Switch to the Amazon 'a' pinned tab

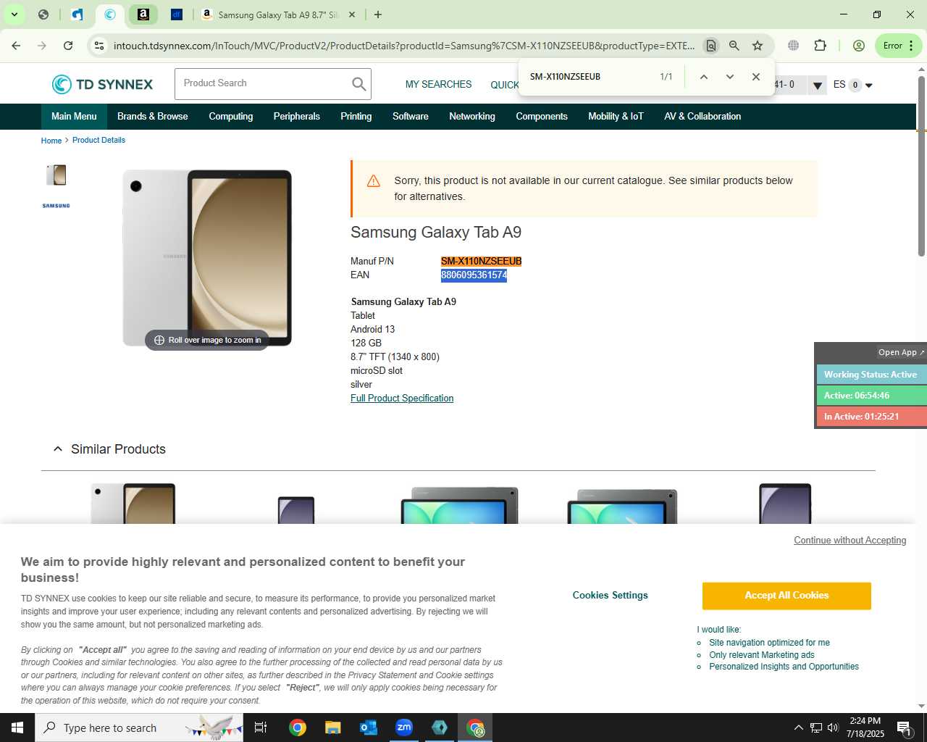point(143,14)
